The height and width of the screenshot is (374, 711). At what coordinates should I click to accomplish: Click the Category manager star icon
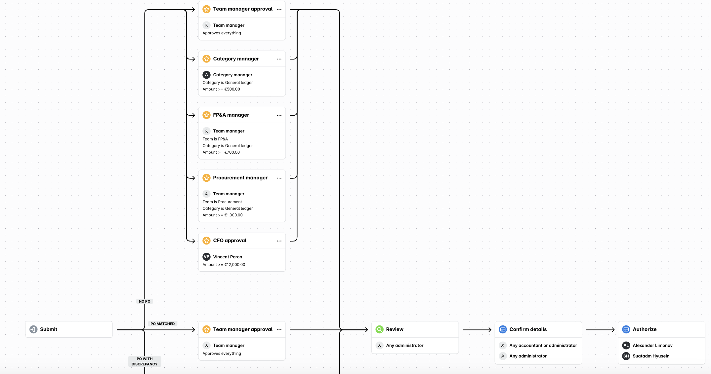(206, 59)
